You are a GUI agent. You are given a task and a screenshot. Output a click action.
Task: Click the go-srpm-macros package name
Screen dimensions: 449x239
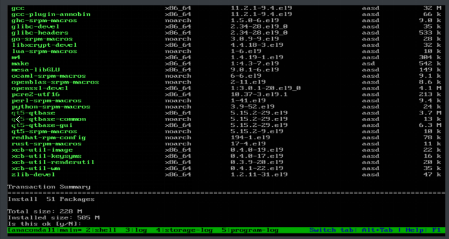(x=42, y=39)
